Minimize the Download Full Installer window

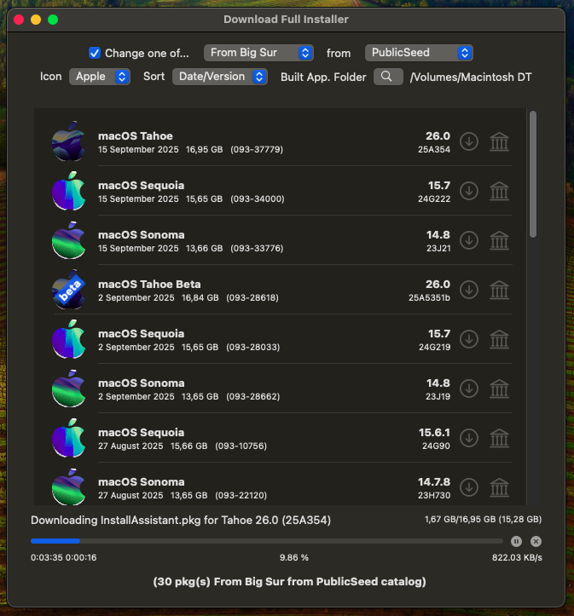(x=36, y=20)
